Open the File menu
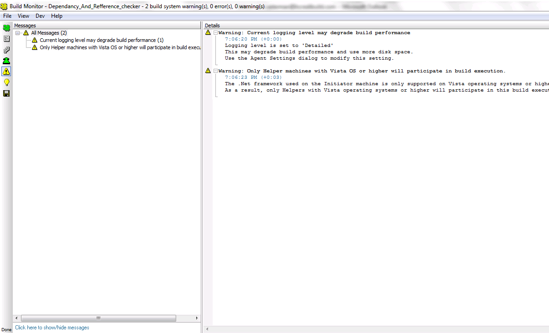Screen dimensions: 549x333 click(7, 16)
